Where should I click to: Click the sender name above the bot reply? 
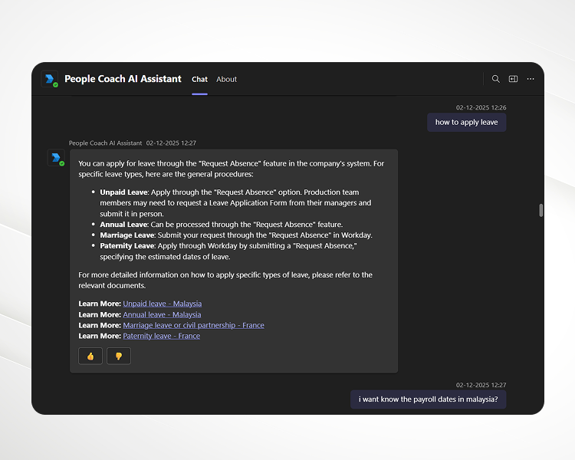point(105,143)
